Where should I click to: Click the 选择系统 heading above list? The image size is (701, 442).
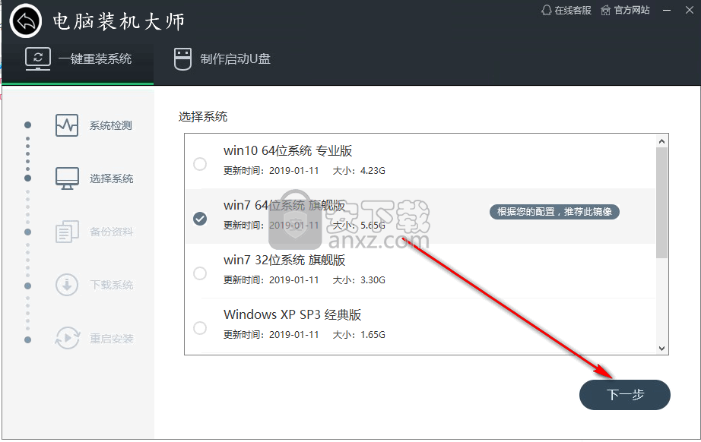[203, 117]
